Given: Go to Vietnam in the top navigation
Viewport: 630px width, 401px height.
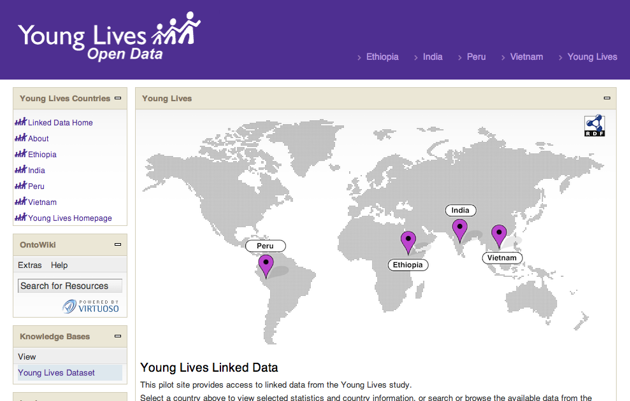Looking at the screenshot, I should click(526, 57).
